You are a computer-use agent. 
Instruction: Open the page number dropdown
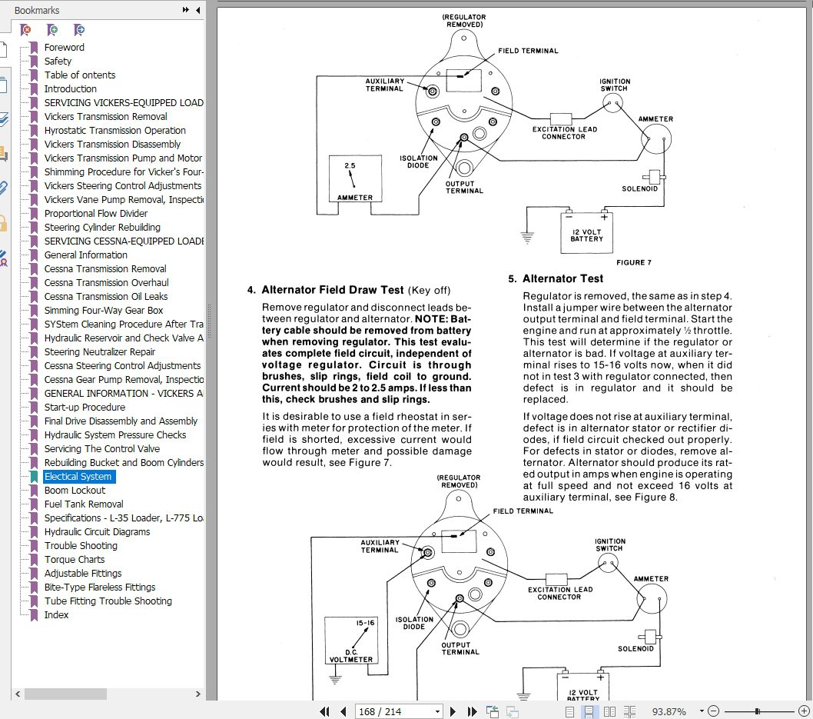[437, 712]
